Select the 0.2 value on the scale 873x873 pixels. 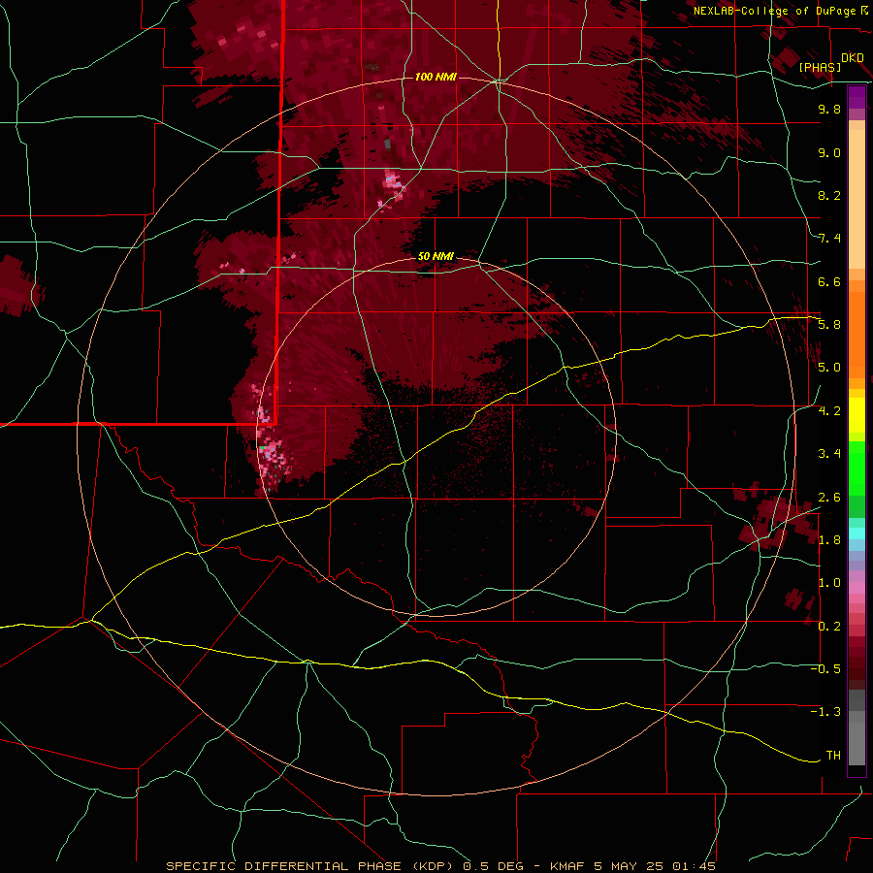point(829,627)
